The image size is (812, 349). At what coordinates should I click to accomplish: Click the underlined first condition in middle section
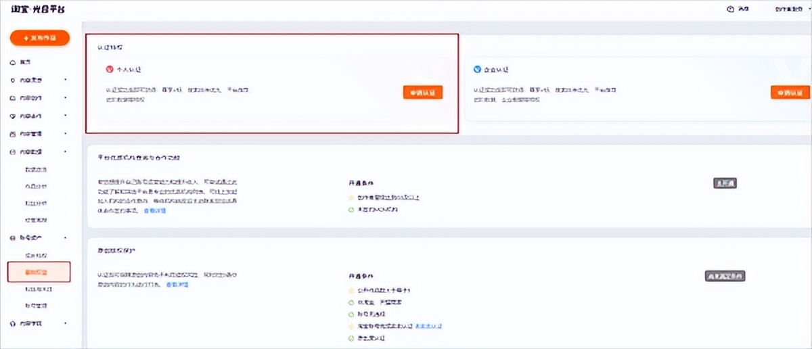coord(387,197)
